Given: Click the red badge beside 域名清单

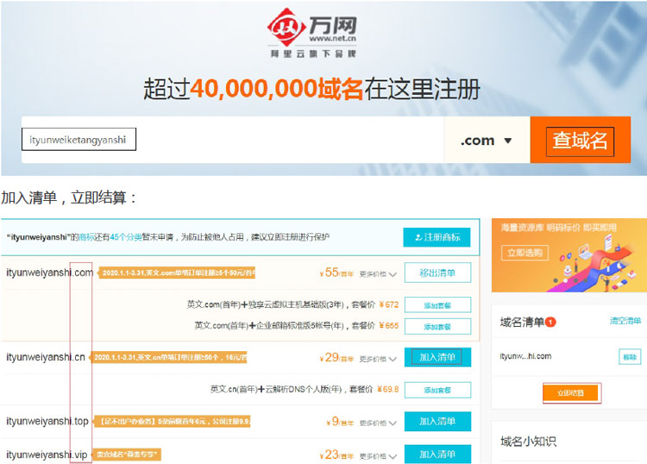Looking at the screenshot, I should tap(550, 322).
